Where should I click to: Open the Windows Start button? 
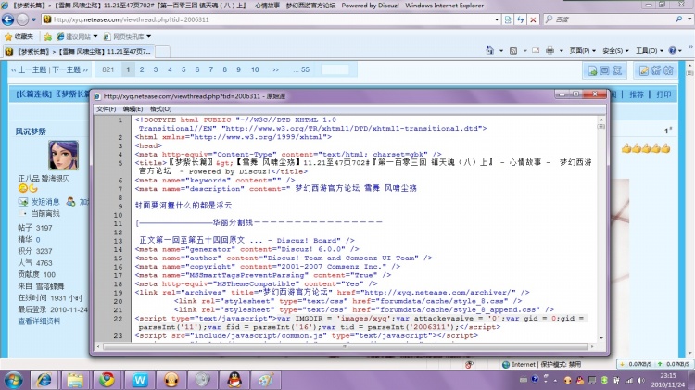pos(13,380)
